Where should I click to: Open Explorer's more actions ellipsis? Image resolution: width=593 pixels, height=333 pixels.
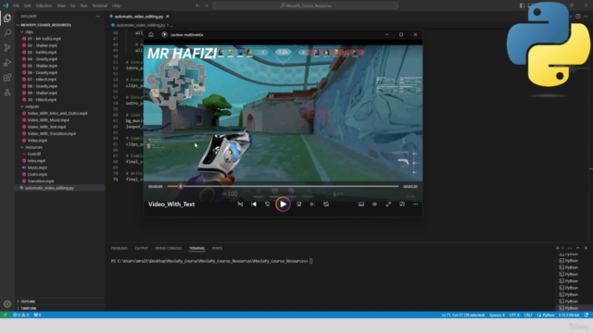(98, 17)
